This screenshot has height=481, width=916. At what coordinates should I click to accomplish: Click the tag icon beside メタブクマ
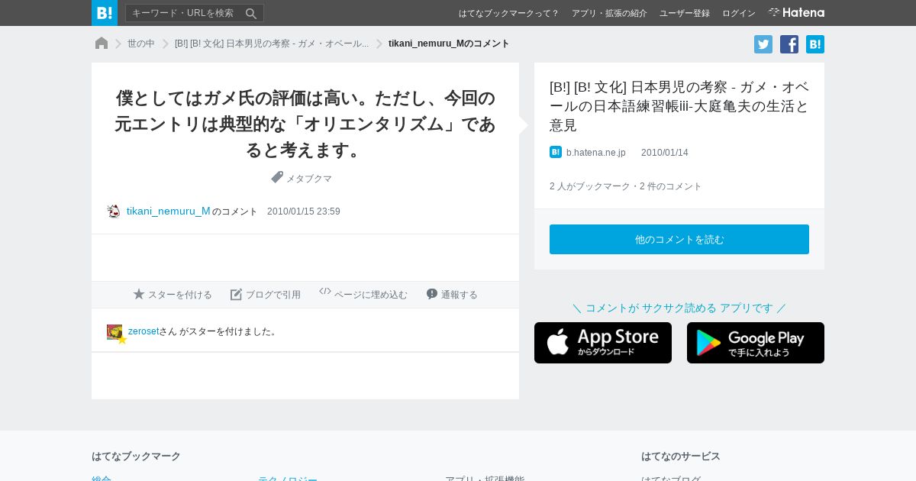277,177
